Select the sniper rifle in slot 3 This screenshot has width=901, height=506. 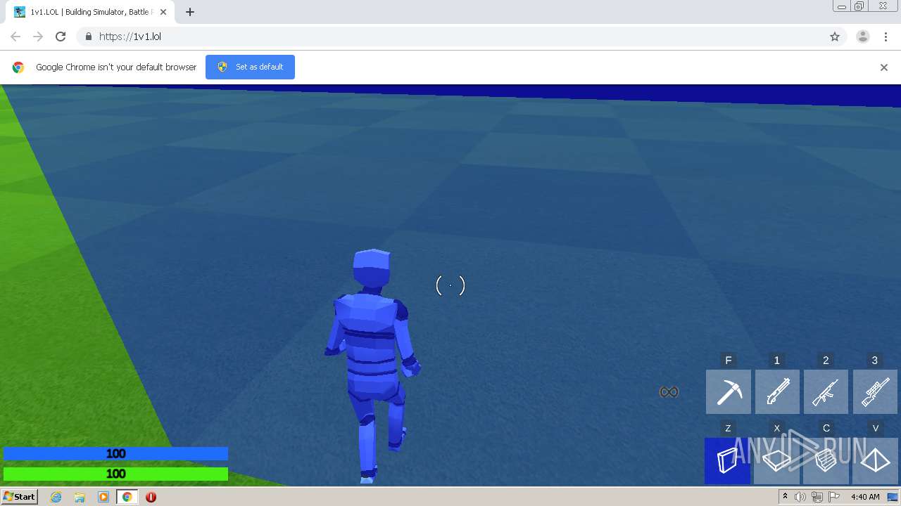[x=875, y=392]
